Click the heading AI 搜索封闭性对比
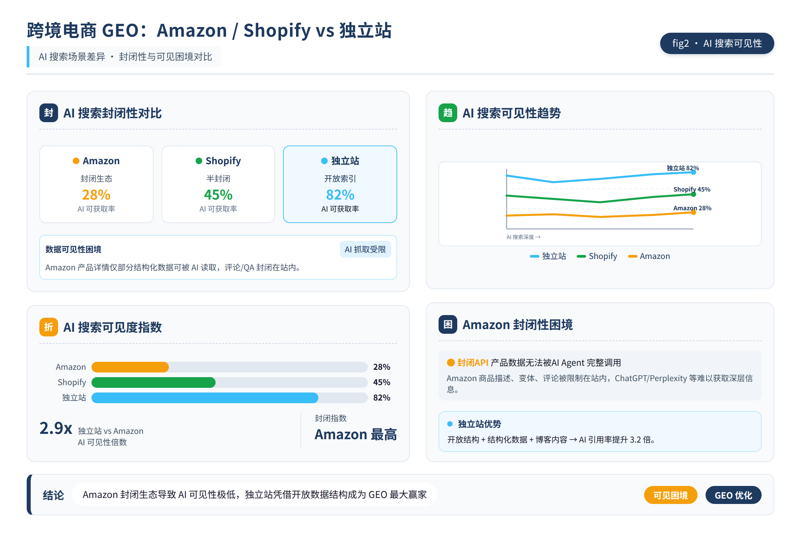 (112, 113)
